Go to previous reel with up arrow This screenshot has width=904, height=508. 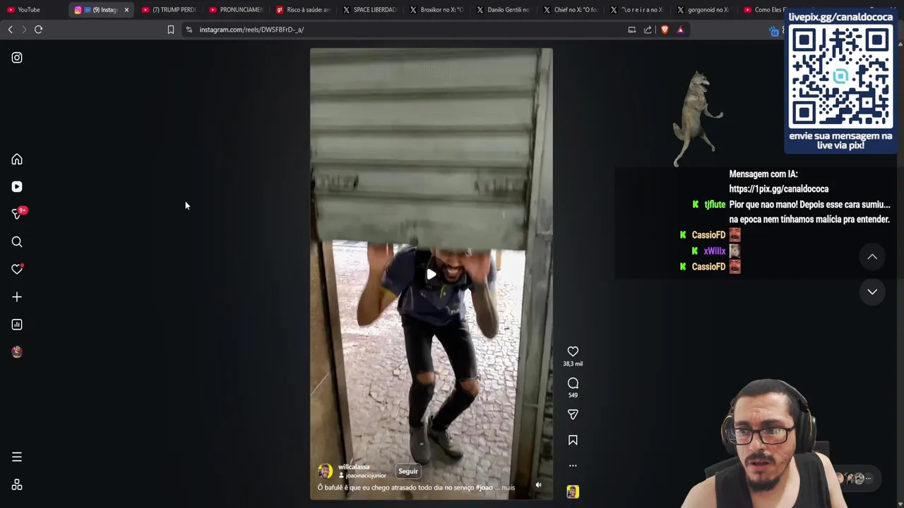[872, 257]
